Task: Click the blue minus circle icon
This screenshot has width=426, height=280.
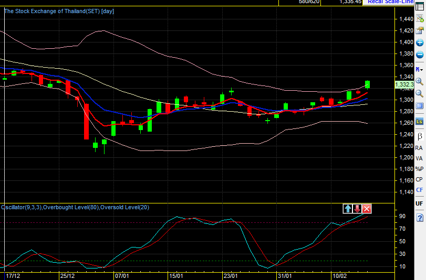Action: pyautogui.click(x=420, y=55)
